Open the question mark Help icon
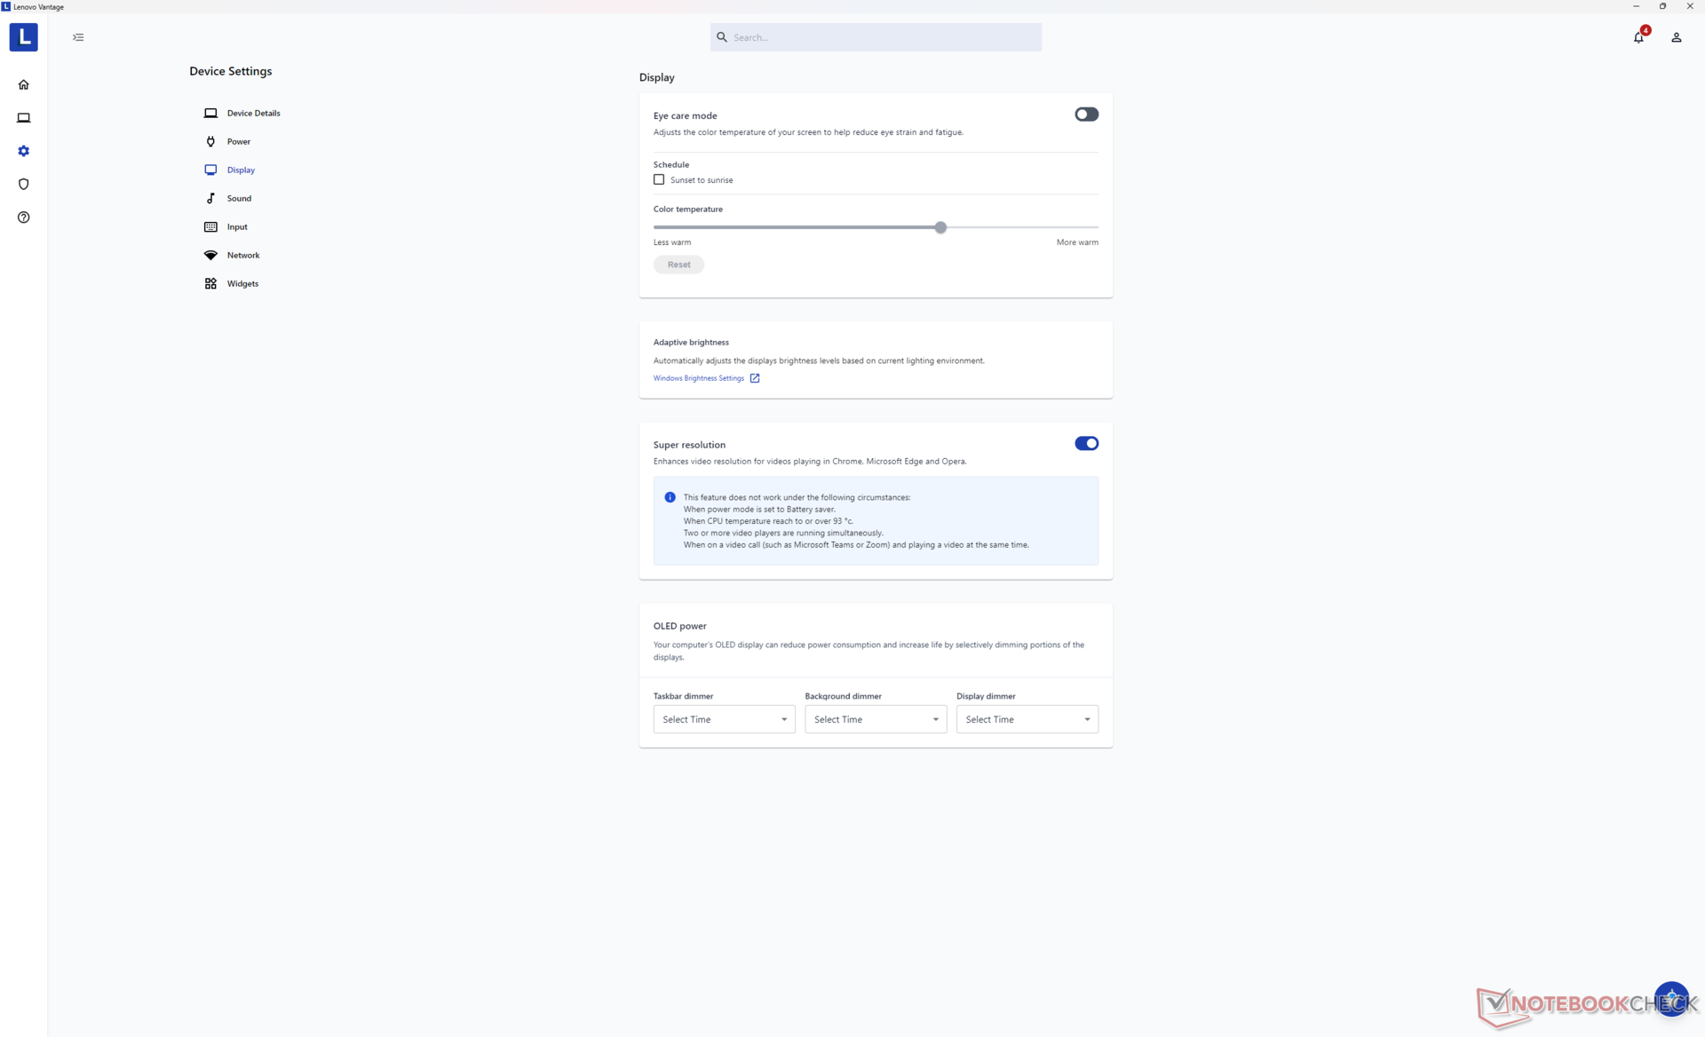 point(24,218)
